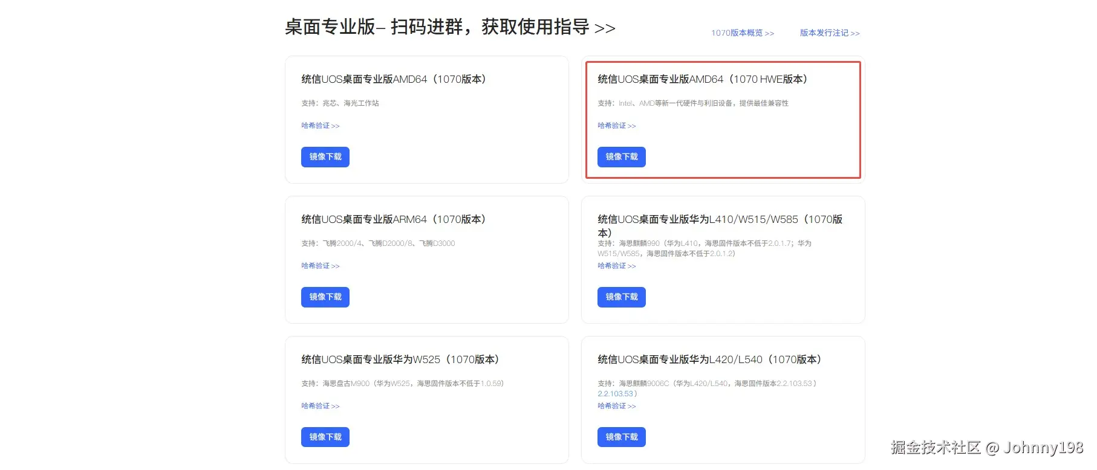Open 哈希验证 for 华为W525 card
1097x470 pixels.
[x=321, y=406]
